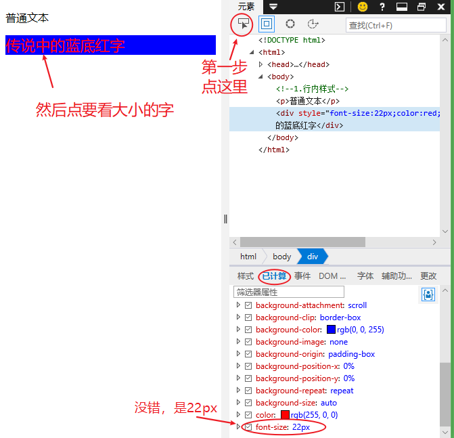Switch to the 字体 tab
This screenshot has height=438, width=454.
[365, 276]
